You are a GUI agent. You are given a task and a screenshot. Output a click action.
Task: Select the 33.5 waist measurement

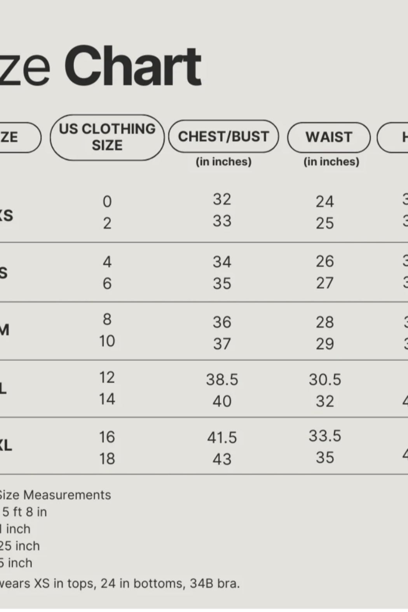click(325, 436)
